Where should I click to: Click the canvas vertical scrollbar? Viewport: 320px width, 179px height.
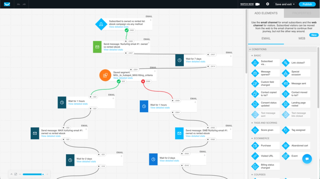(x=247, y=41)
